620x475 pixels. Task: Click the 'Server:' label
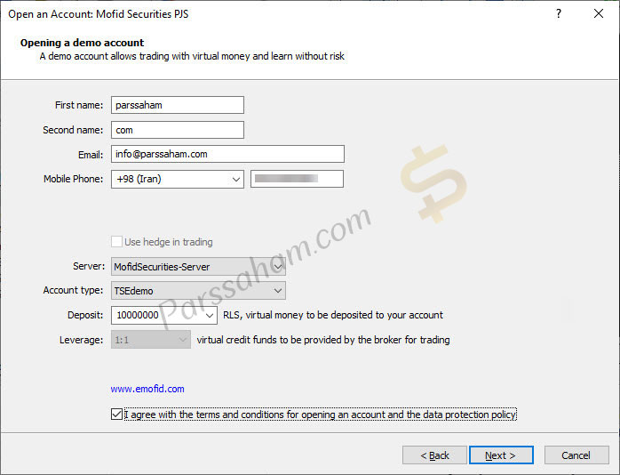coord(89,266)
